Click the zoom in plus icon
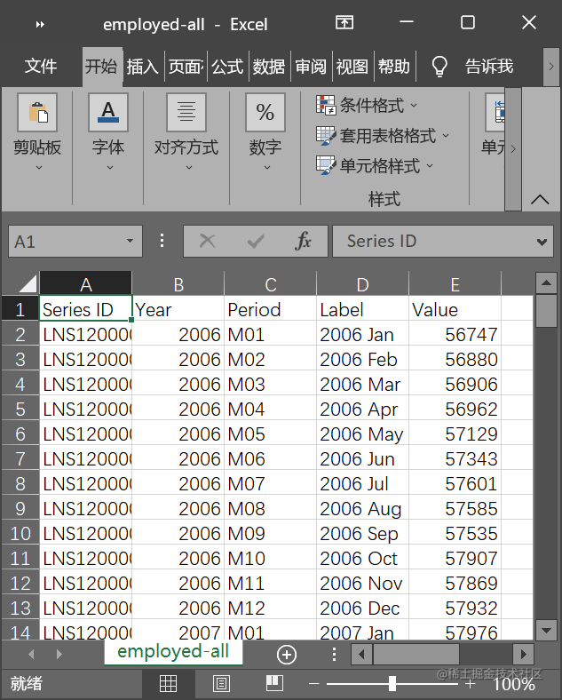Screen dimensions: 562x700 (x=470, y=683)
